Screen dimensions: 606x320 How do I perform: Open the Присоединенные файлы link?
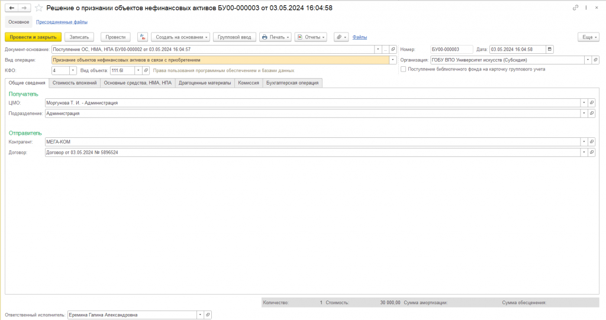pyautogui.click(x=62, y=22)
